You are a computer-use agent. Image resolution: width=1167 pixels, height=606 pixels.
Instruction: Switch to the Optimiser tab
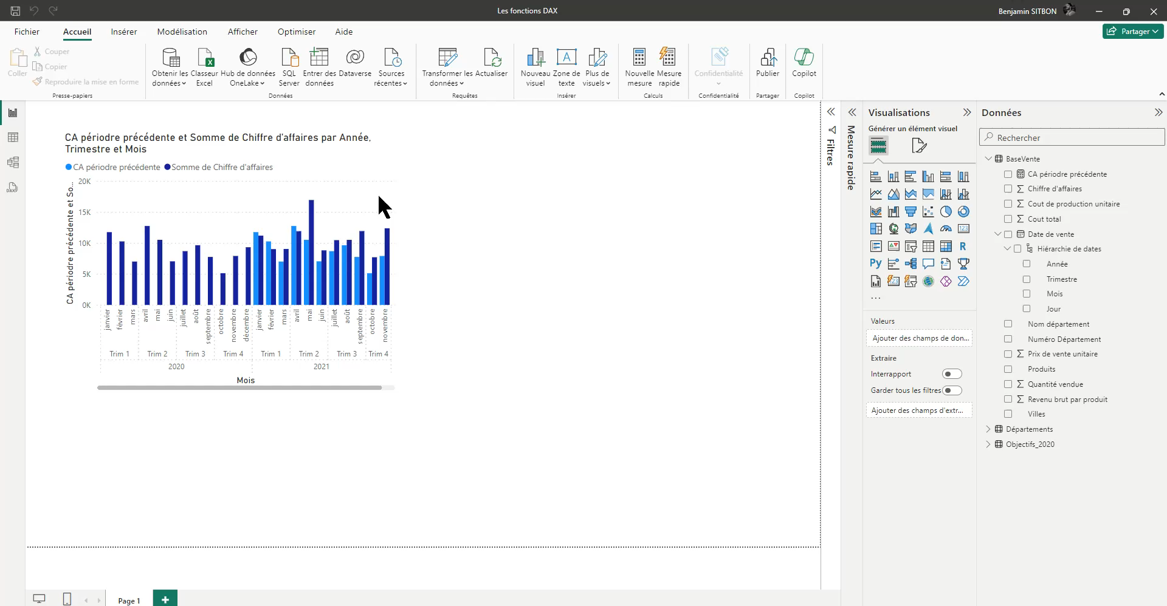(x=297, y=32)
